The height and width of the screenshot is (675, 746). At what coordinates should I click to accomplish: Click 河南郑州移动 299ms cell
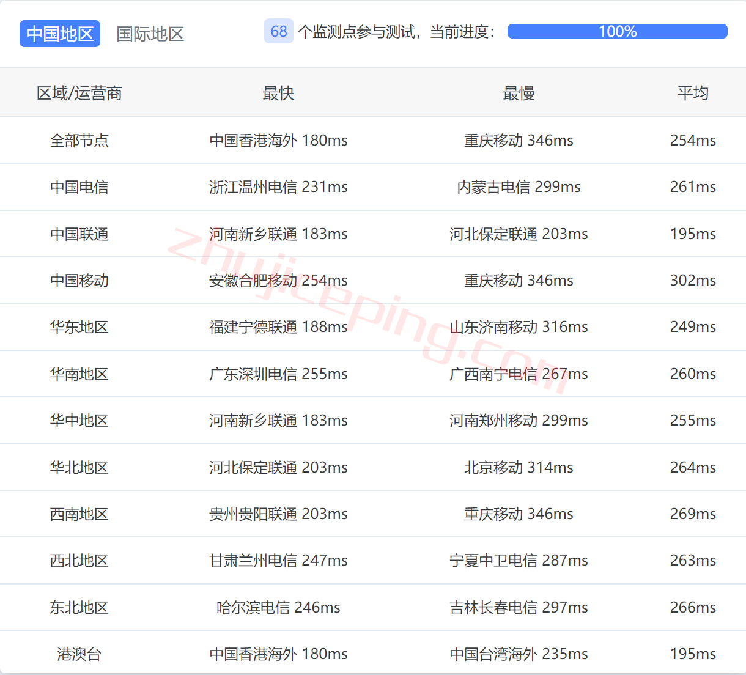pos(519,421)
